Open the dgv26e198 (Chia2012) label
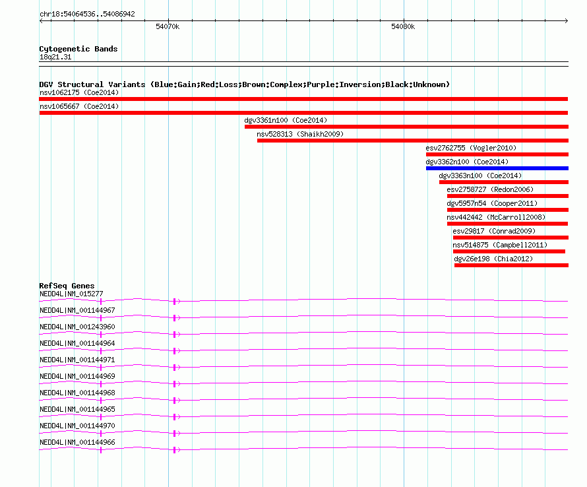The height and width of the screenshot is (487, 587). pyautogui.click(x=493, y=259)
